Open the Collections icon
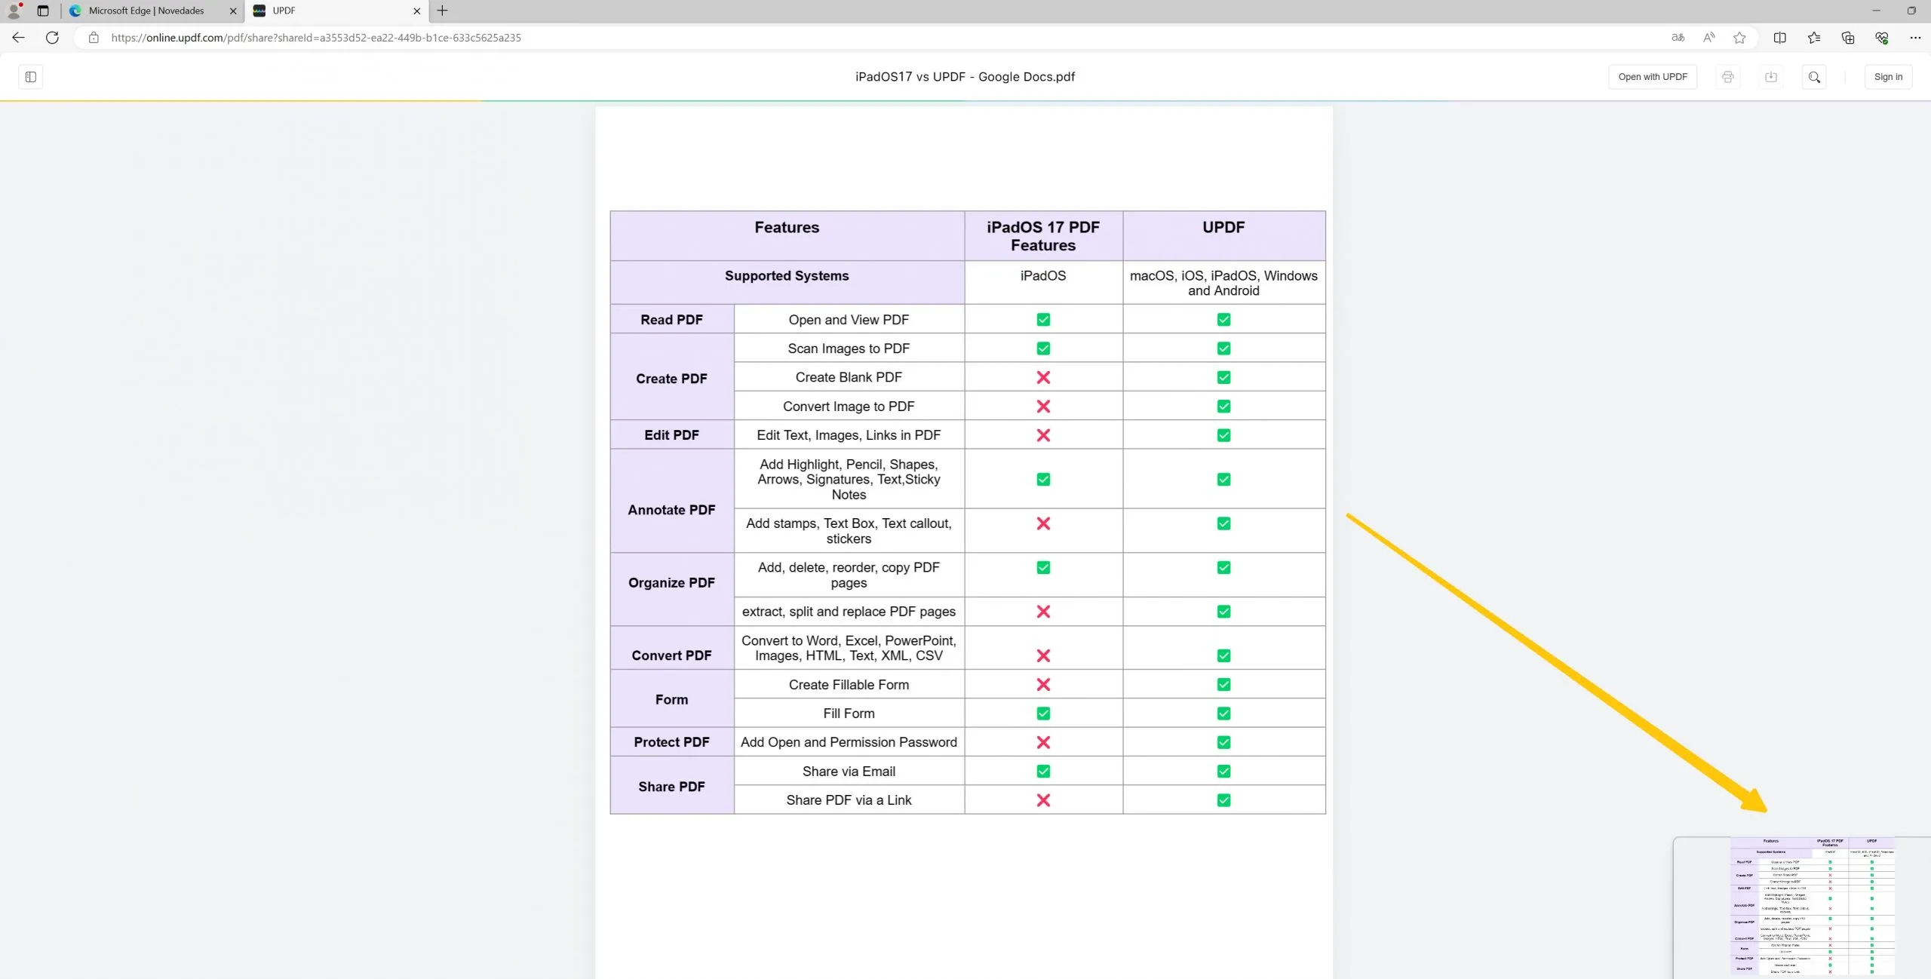The width and height of the screenshot is (1931, 979). pos(1848,37)
